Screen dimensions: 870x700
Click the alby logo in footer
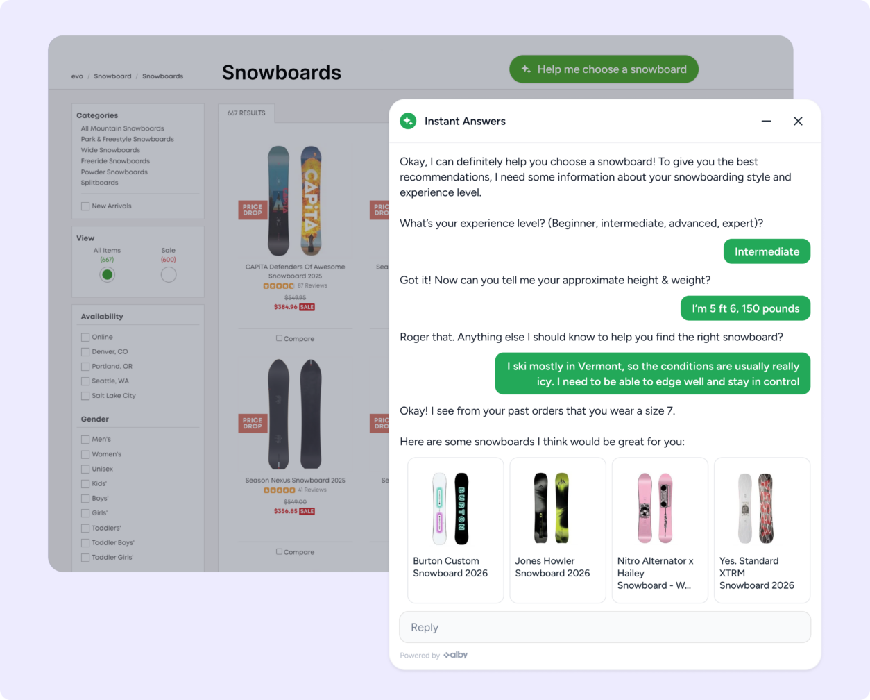[x=456, y=655]
